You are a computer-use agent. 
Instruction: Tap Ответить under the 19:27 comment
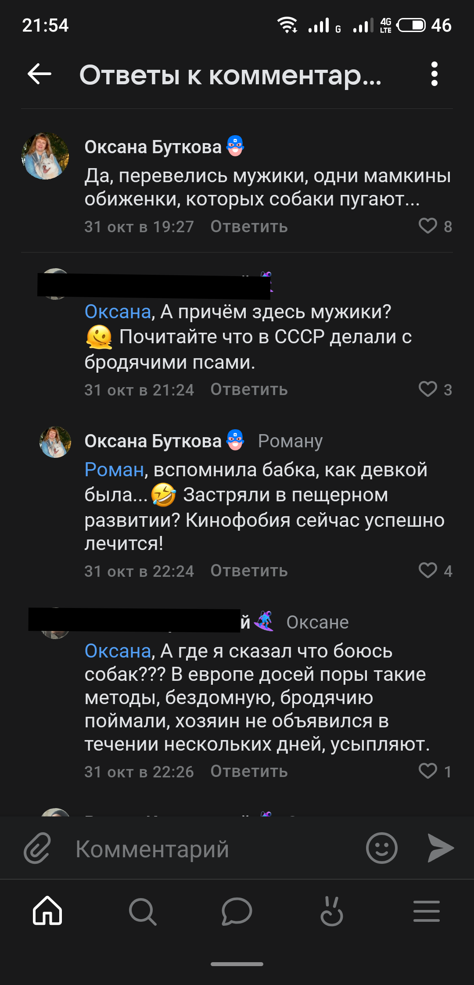point(249,226)
